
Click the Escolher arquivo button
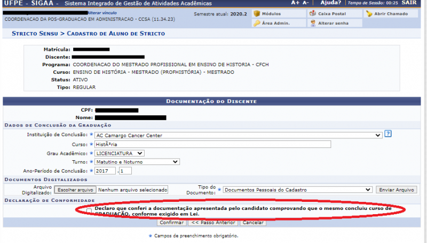75,190
